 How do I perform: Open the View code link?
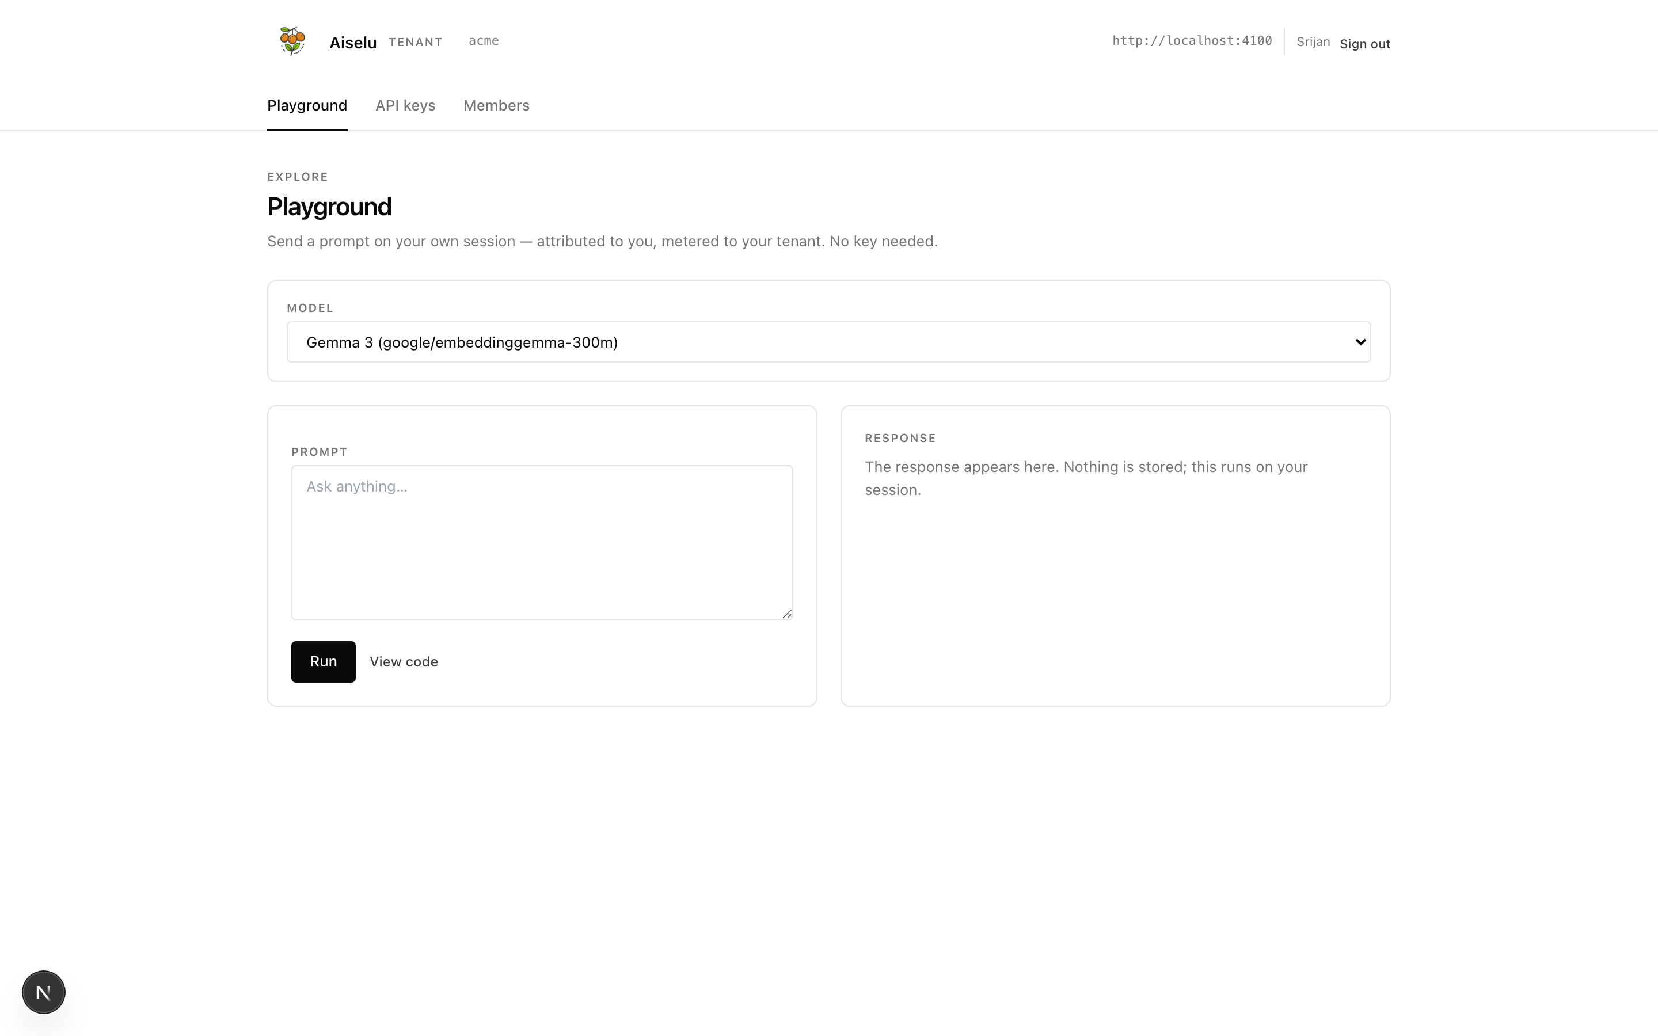(x=404, y=662)
